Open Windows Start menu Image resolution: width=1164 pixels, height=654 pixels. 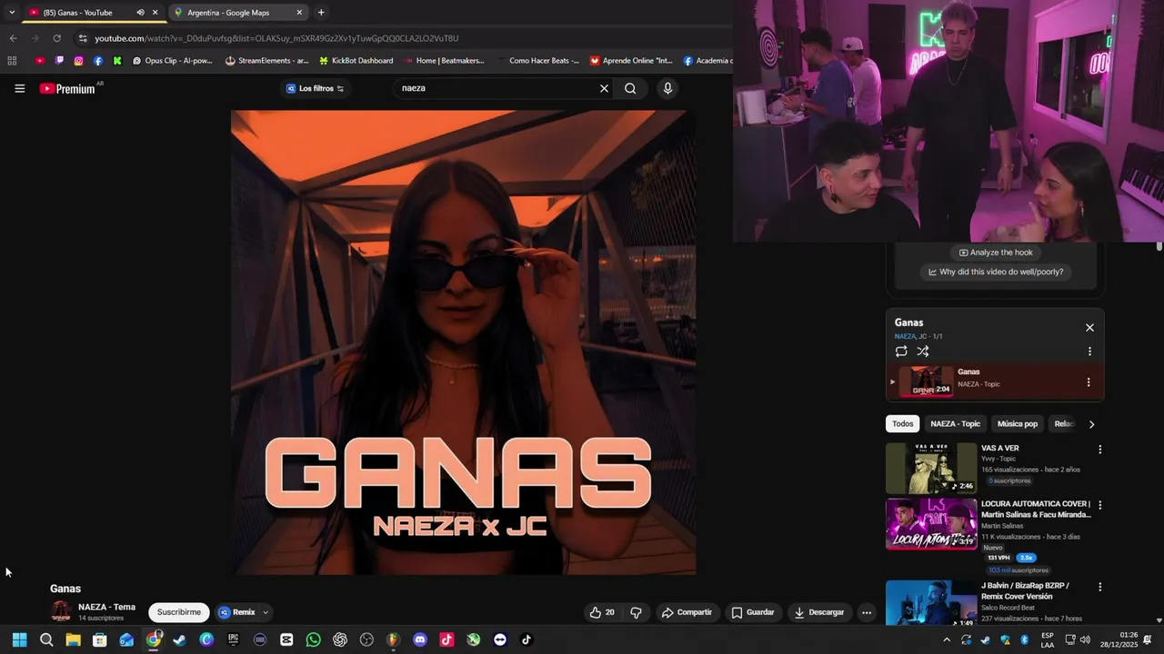click(x=19, y=639)
